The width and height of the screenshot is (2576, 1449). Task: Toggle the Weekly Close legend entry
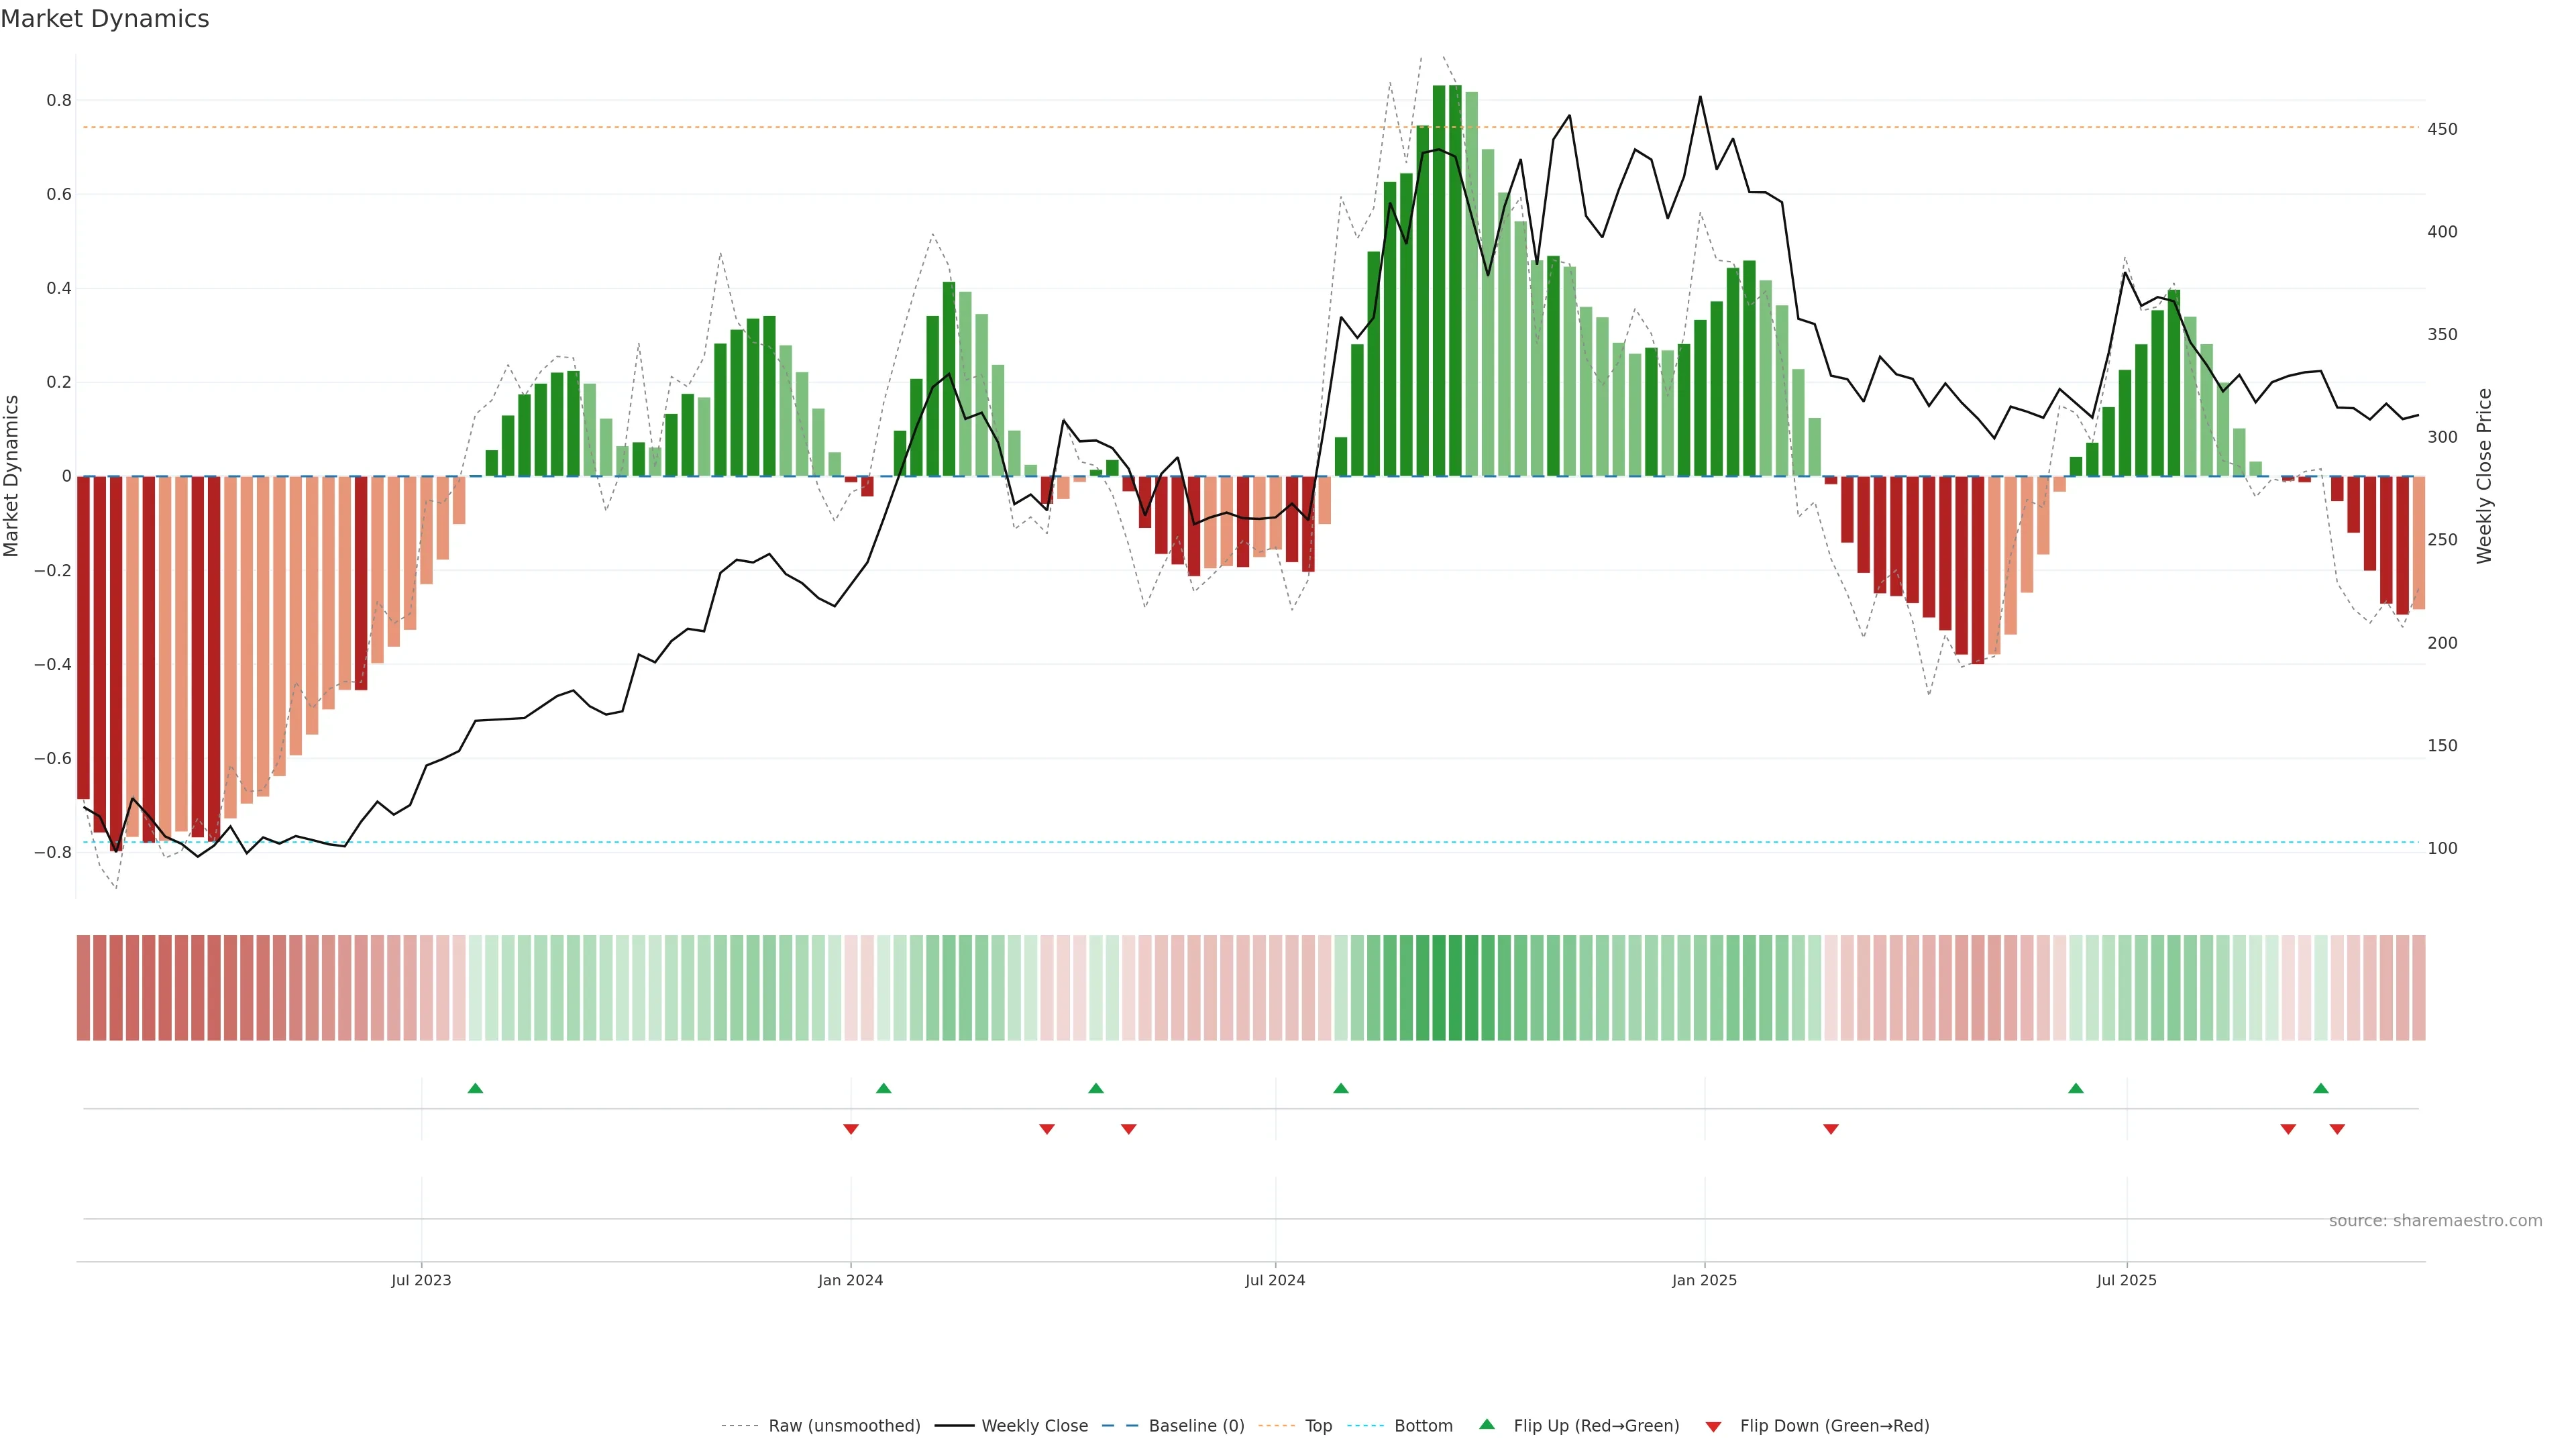(1034, 1426)
